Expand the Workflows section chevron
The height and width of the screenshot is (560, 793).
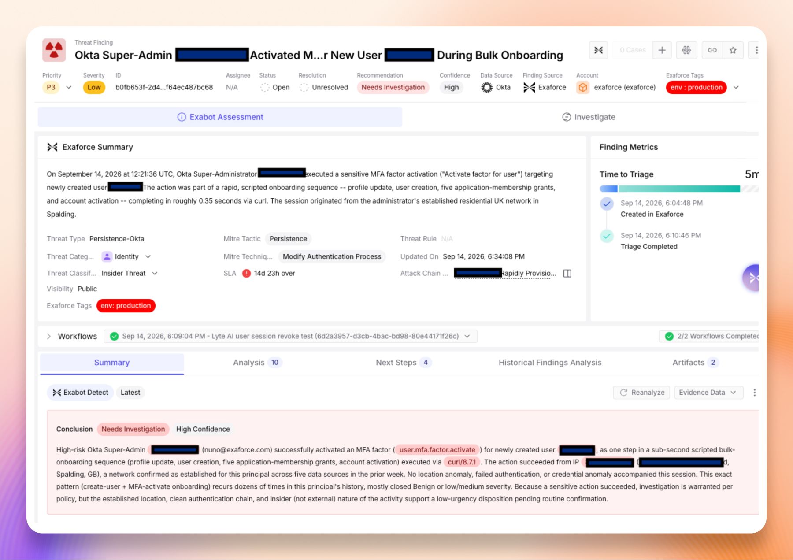coord(49,337)
